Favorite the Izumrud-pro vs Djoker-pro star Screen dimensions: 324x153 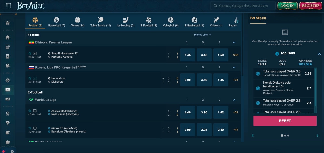pyautogui.click(x=30, y=78)
